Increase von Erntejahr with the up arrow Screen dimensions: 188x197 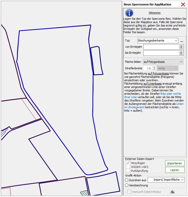(x=181, y=46)
